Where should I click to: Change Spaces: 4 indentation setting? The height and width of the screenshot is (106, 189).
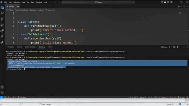click(x=143, y=97)
